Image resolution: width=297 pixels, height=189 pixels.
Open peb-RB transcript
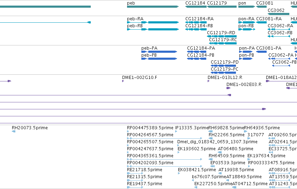[153, 29]
